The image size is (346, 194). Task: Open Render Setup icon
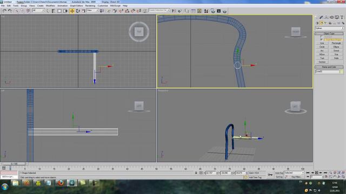point(212,11)
